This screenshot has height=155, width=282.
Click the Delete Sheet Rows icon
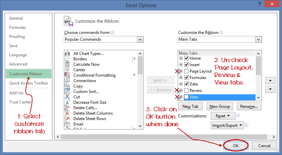67,119
